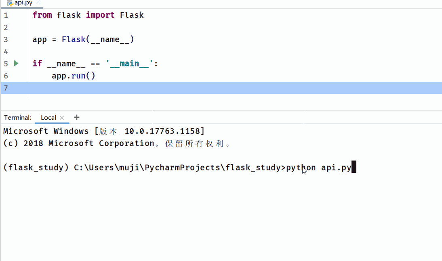Open a new terminal session with the plus icon
The width and height of the screenshot is (442, 261).
coord(76,117)
